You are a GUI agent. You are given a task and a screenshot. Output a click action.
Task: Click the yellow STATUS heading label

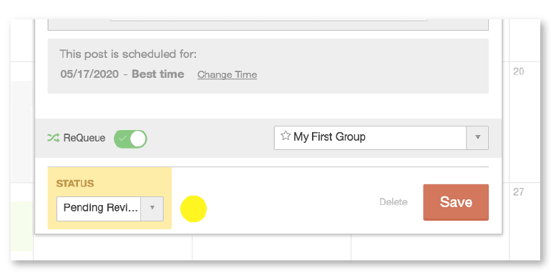75,184
